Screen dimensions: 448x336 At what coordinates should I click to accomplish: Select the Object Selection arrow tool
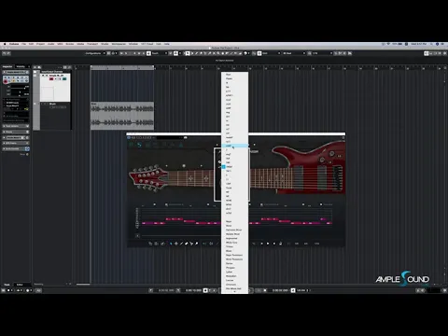click(188, 53)
